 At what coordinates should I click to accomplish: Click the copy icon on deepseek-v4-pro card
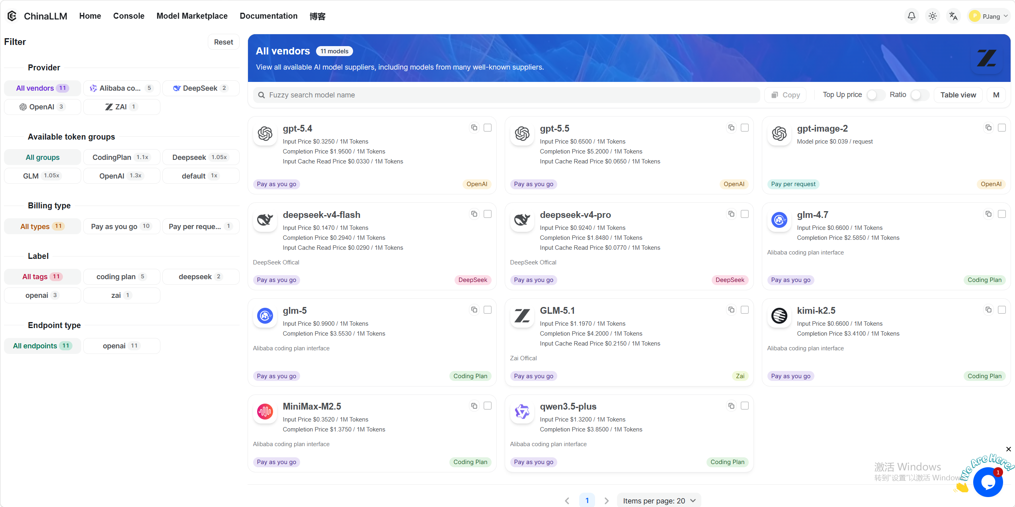[x=731, y=214]
